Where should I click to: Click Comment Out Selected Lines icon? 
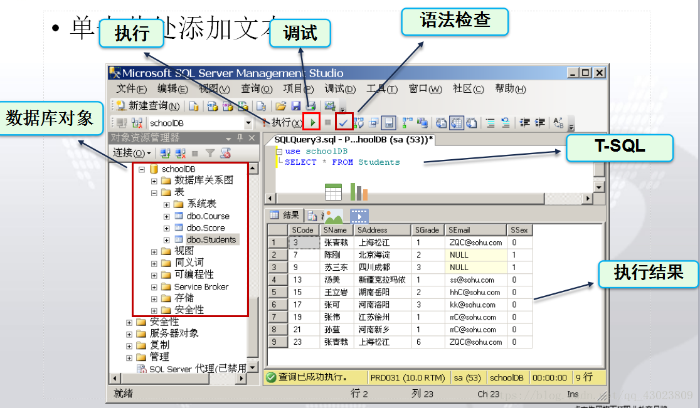pos(490,123)
